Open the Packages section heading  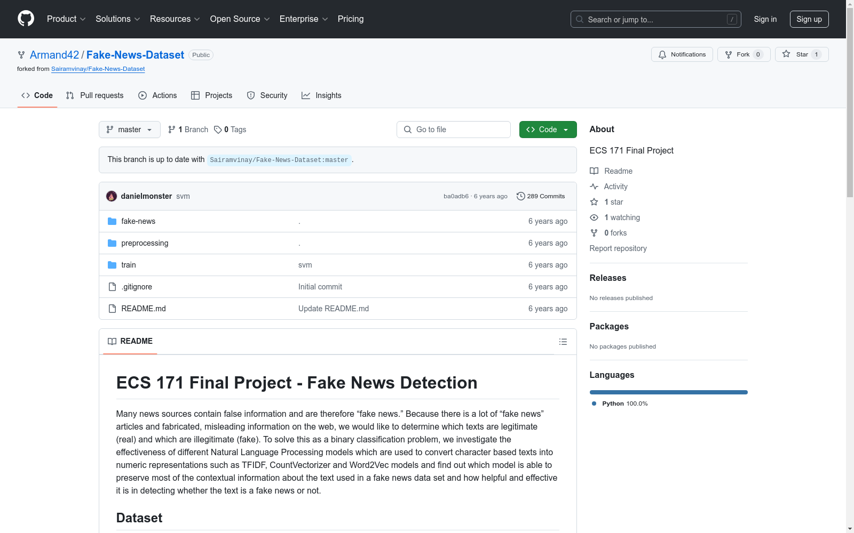tap(609, 326)
